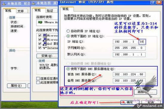The height and width of the screenshot is (109, 164).
Task: Click the first Microsoft network client icon
Action: pos(45,36)
